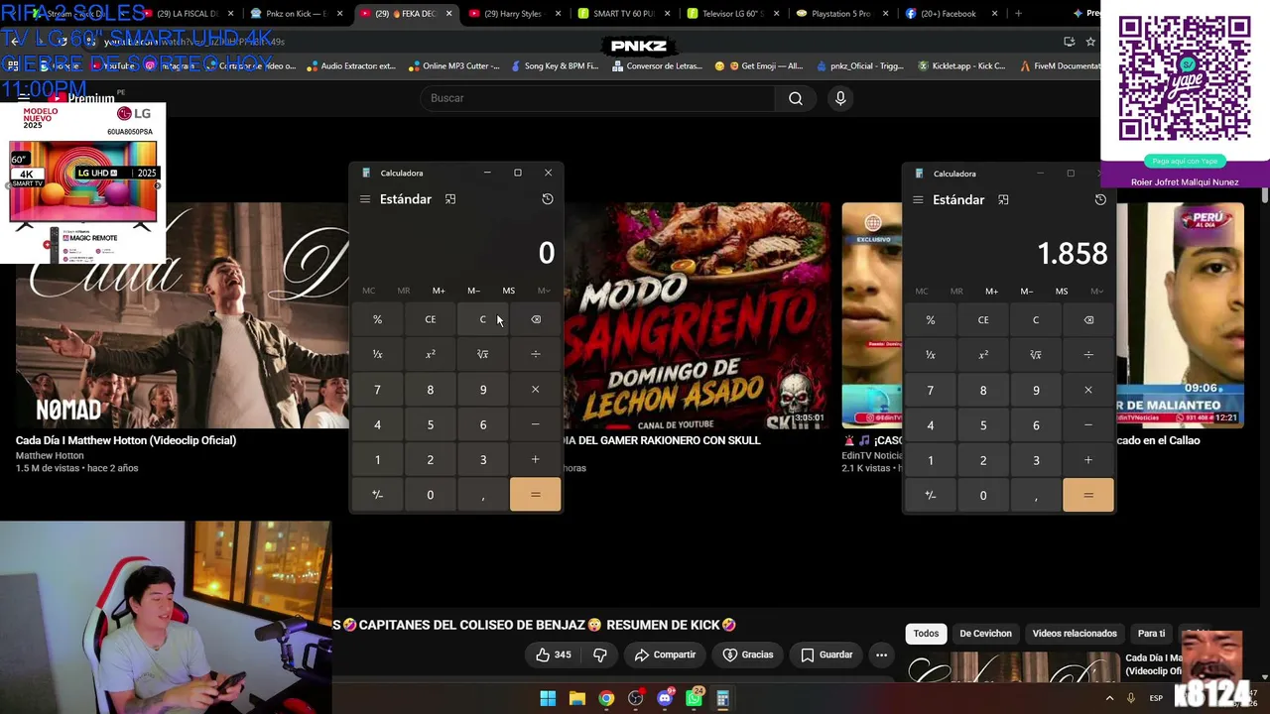Open Discord from the taskbar
Image resolution: width=1270 pixels, height=714 pixels.
click(665, 698)
